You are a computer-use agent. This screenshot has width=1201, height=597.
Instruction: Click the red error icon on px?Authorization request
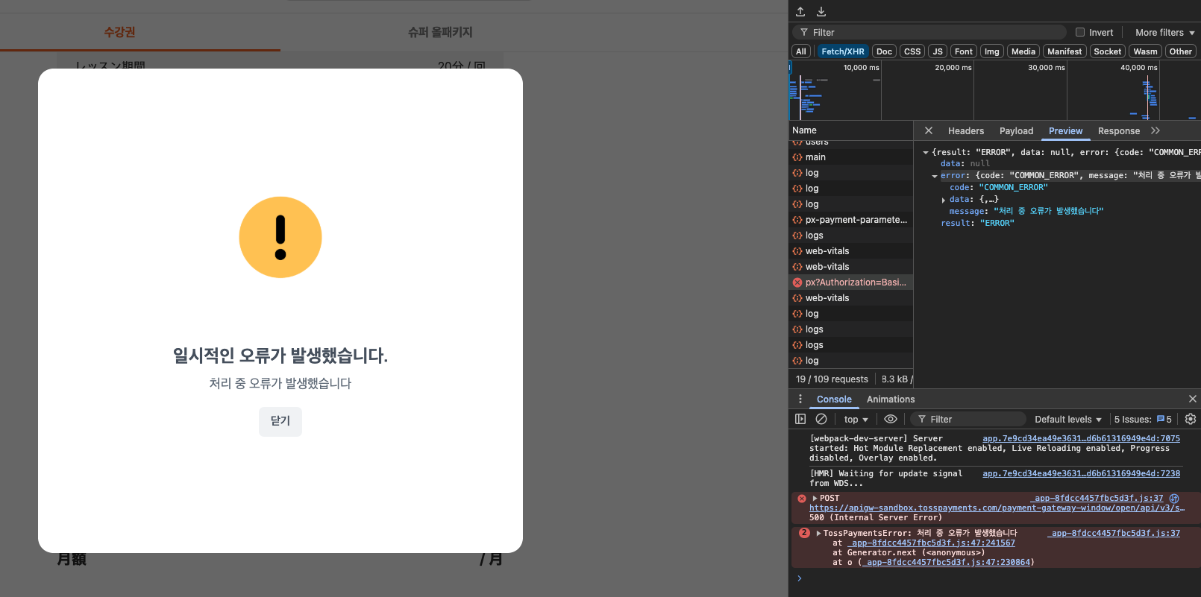click(797, 282)
